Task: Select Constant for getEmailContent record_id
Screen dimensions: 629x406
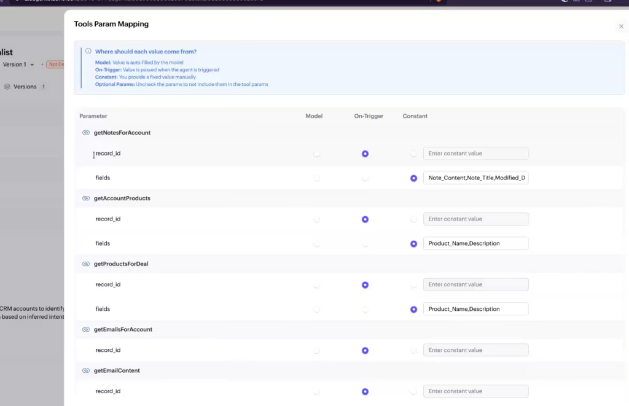Action: click(413, 391)
